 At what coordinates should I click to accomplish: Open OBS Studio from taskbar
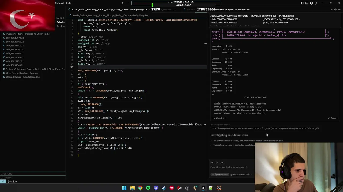(x=187, y=188)
